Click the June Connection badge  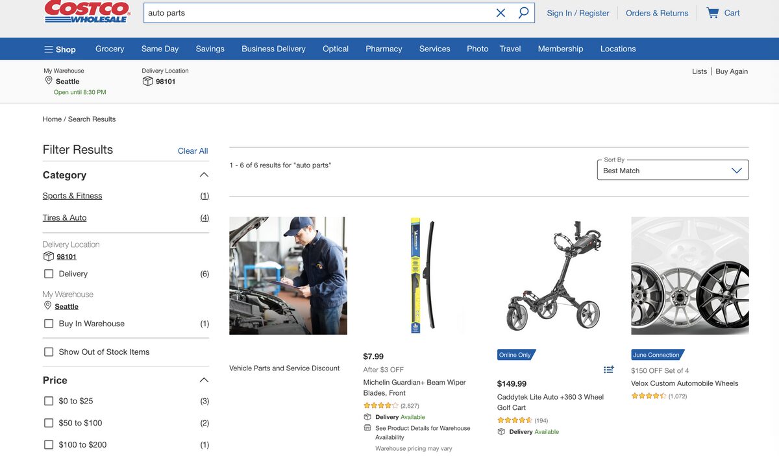click(657, 355)
